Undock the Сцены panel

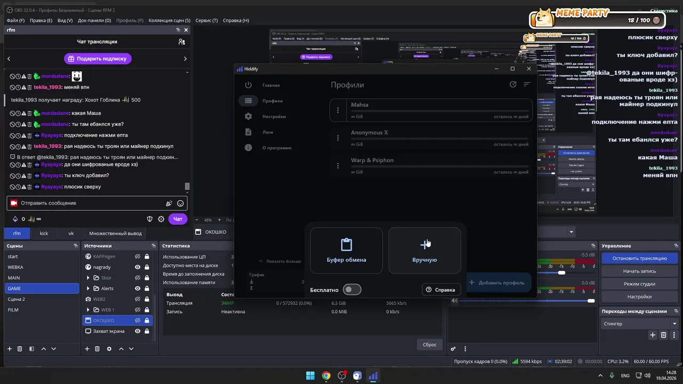76,246
